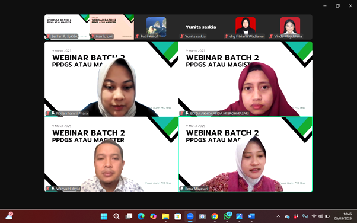Open the volume control in tray
The image size is (357, 223).
click(321, 216)
